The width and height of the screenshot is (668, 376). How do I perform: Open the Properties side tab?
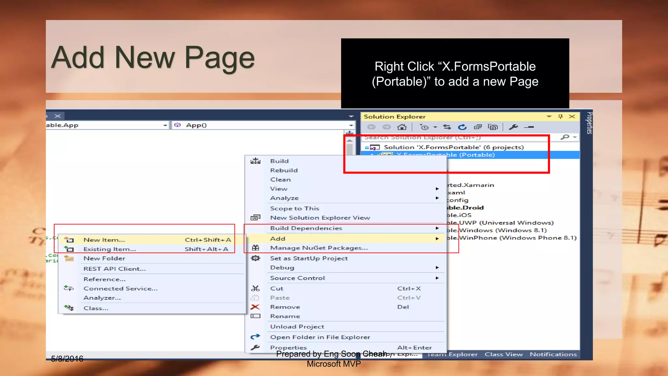589,123
